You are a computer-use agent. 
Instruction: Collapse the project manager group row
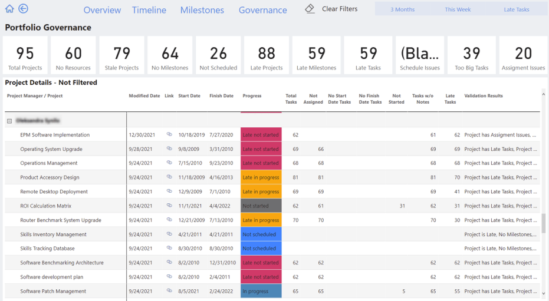(x=9, y=121)
